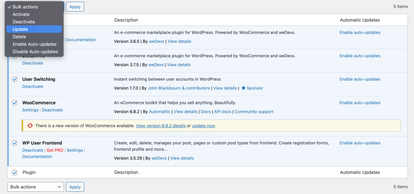Pick the checked Bulk actions option
Screen dimensions: 414x194
tap(34, 7)
